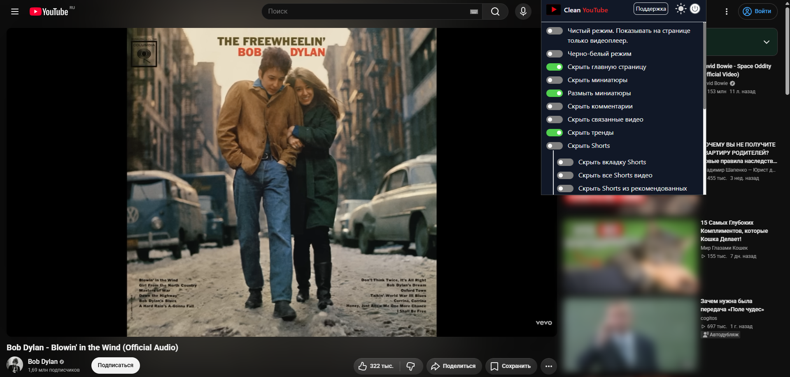Turn the extension off with power icon

(x=695, y=9)
